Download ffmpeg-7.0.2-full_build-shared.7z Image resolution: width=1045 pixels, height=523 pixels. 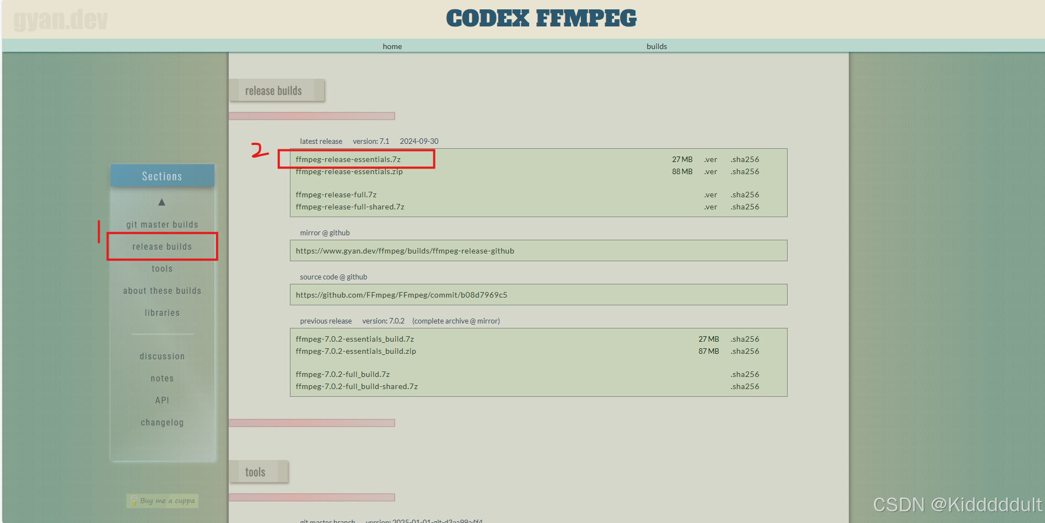356,386
